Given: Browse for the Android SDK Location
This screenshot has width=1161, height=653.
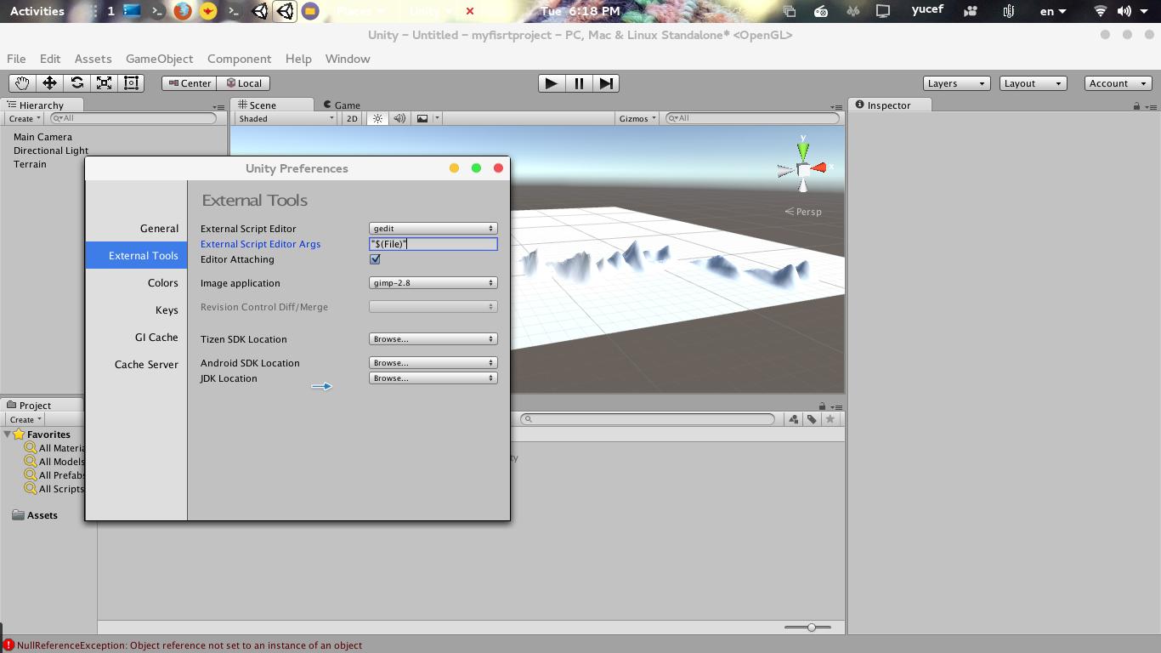Looking at the screenshot, I should tap(433, 362).
